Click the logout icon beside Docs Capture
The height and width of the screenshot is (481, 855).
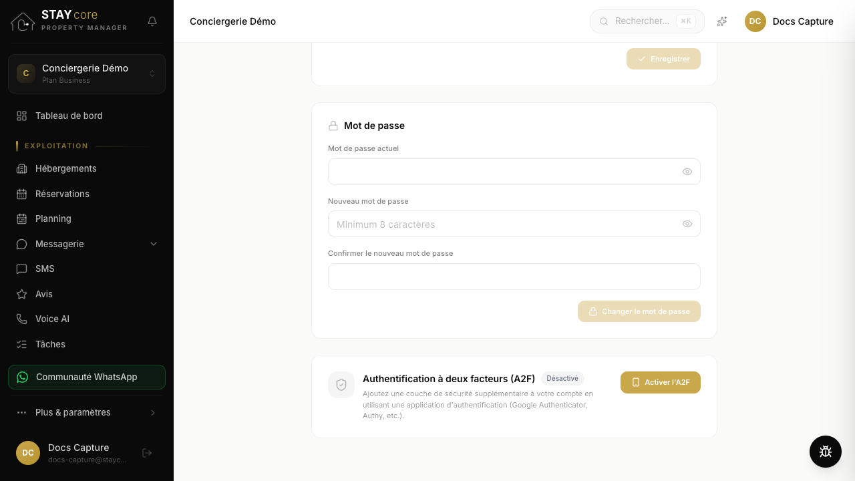[148, 453]
